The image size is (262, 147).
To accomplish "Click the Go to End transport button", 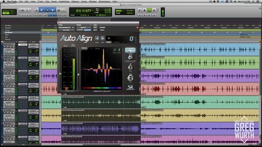I will pos(154,15).
